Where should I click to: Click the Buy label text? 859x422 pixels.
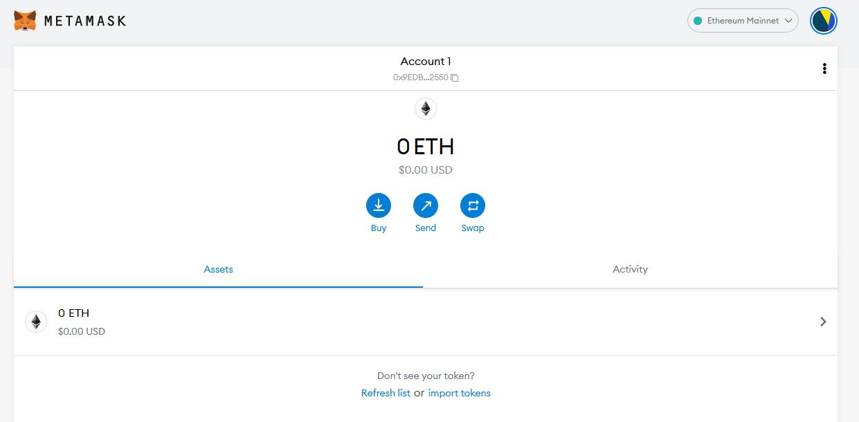379,228
